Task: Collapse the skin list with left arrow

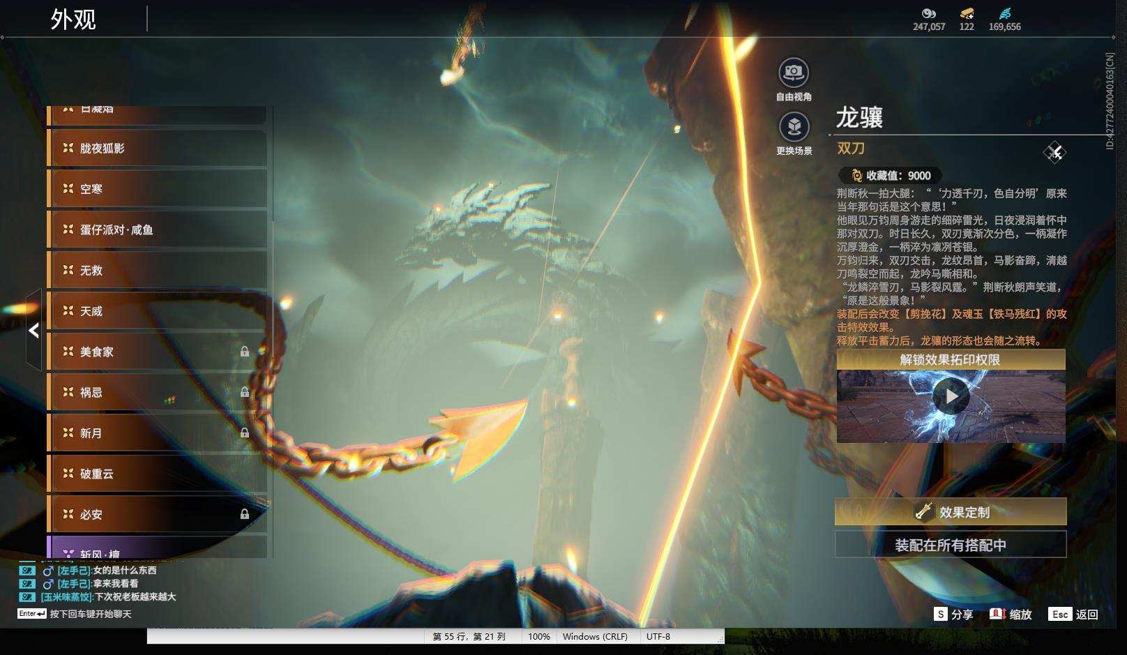Action: pos(33,331)
